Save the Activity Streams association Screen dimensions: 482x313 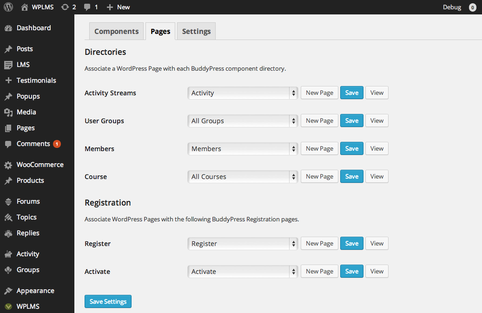pyautogui.click(x=352, y=93)
